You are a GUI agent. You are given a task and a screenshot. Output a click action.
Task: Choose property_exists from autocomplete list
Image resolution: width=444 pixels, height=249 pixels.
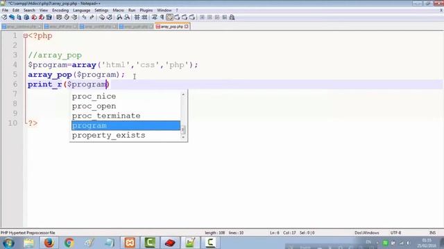pyautogui.click(x=126, y=136)
